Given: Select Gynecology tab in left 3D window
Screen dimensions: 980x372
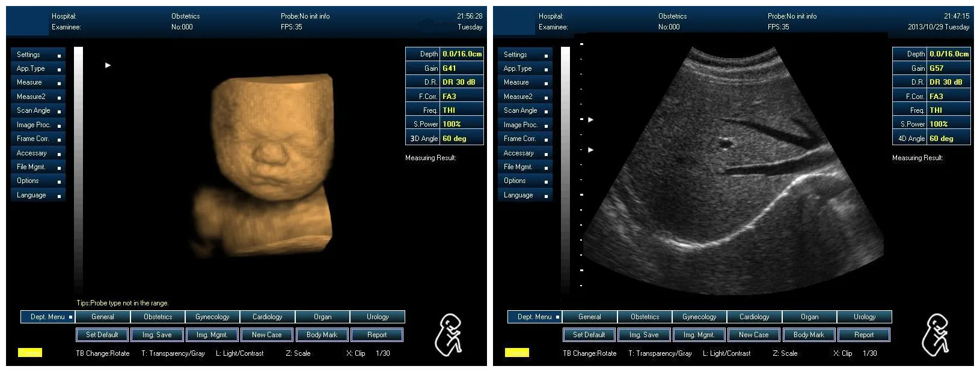Looking at the screenshot, I should click(x=212, y=317).
